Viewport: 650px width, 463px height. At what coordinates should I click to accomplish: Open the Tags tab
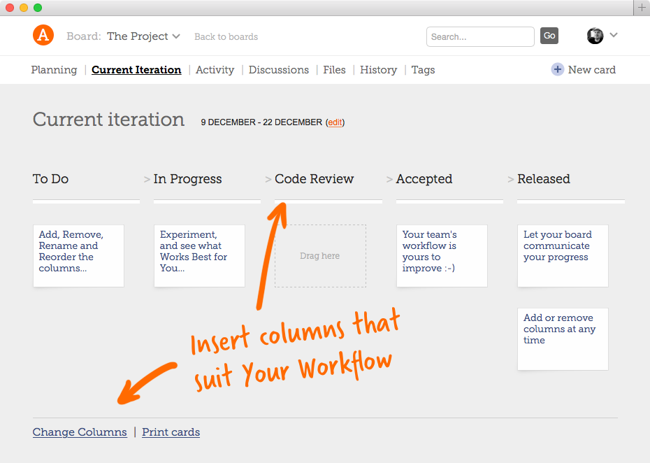tap(423, 70)
